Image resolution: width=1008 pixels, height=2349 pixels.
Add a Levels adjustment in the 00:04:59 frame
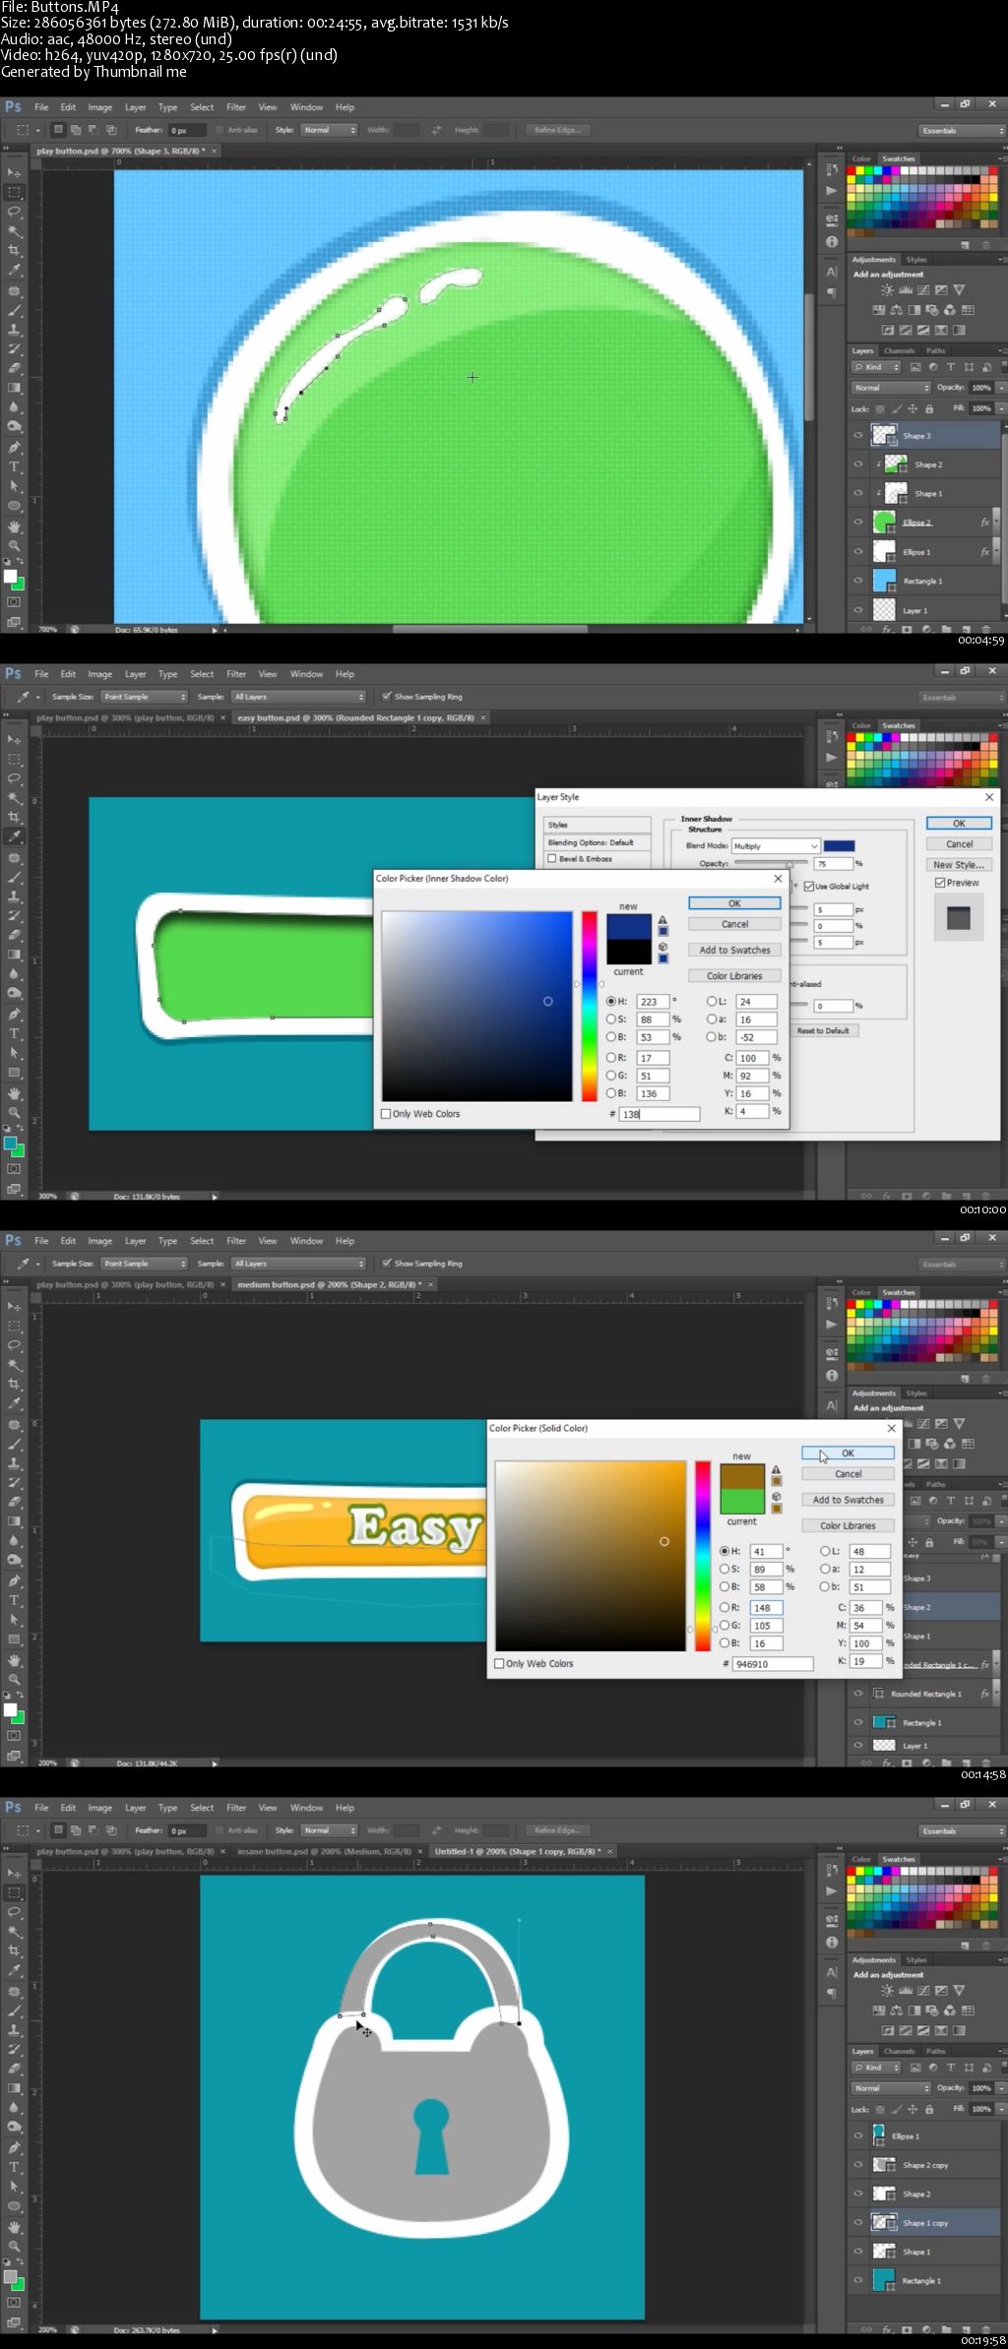tap(906, 290)
